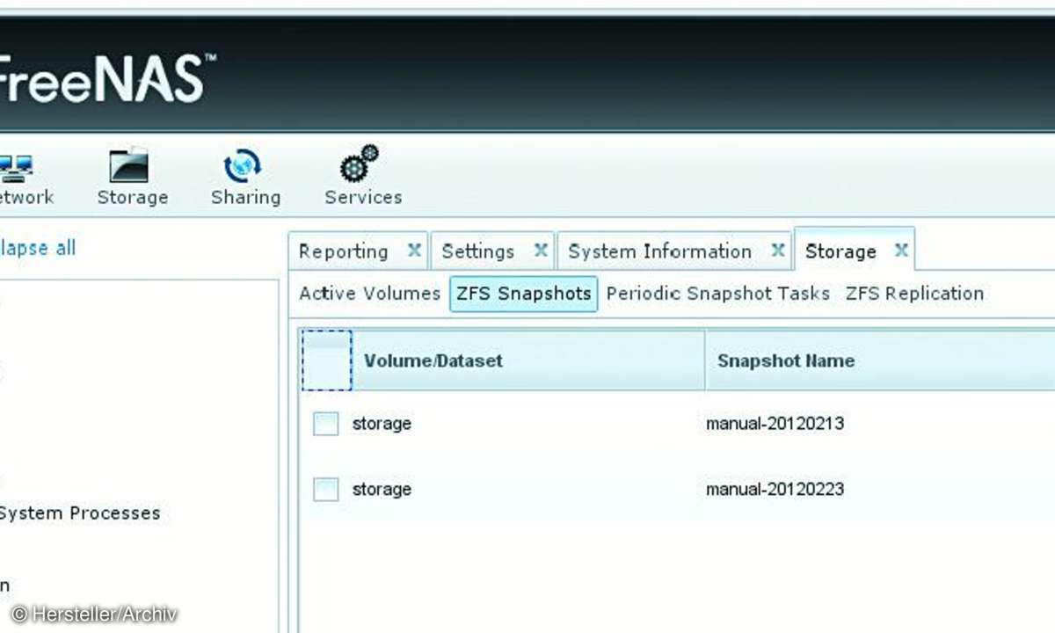This screenshot has height=633, width=1055.
Task: Open Periodic Snapshot Tasks
Action: [x=718, y=294]
